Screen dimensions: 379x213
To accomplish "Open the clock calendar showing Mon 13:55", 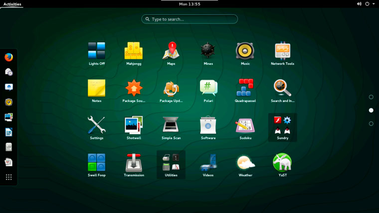I will tap(189, 4).
